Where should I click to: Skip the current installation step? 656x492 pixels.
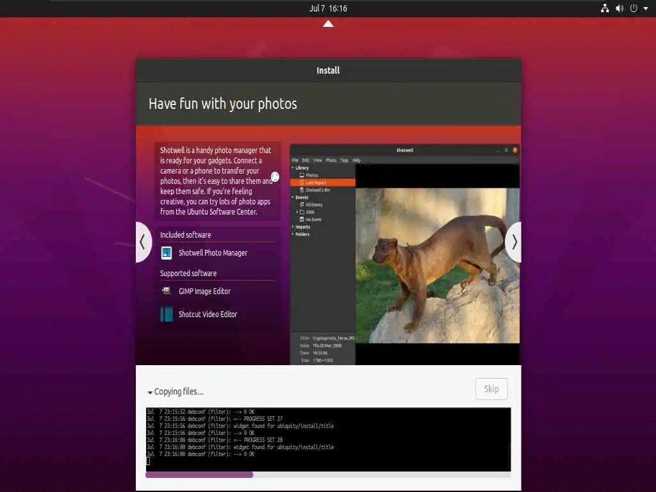[491, 389]
